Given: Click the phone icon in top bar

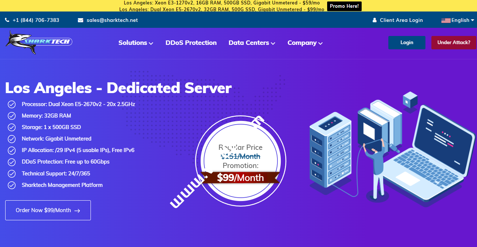Looking at the screenshot, I should [x=7, y=20].
